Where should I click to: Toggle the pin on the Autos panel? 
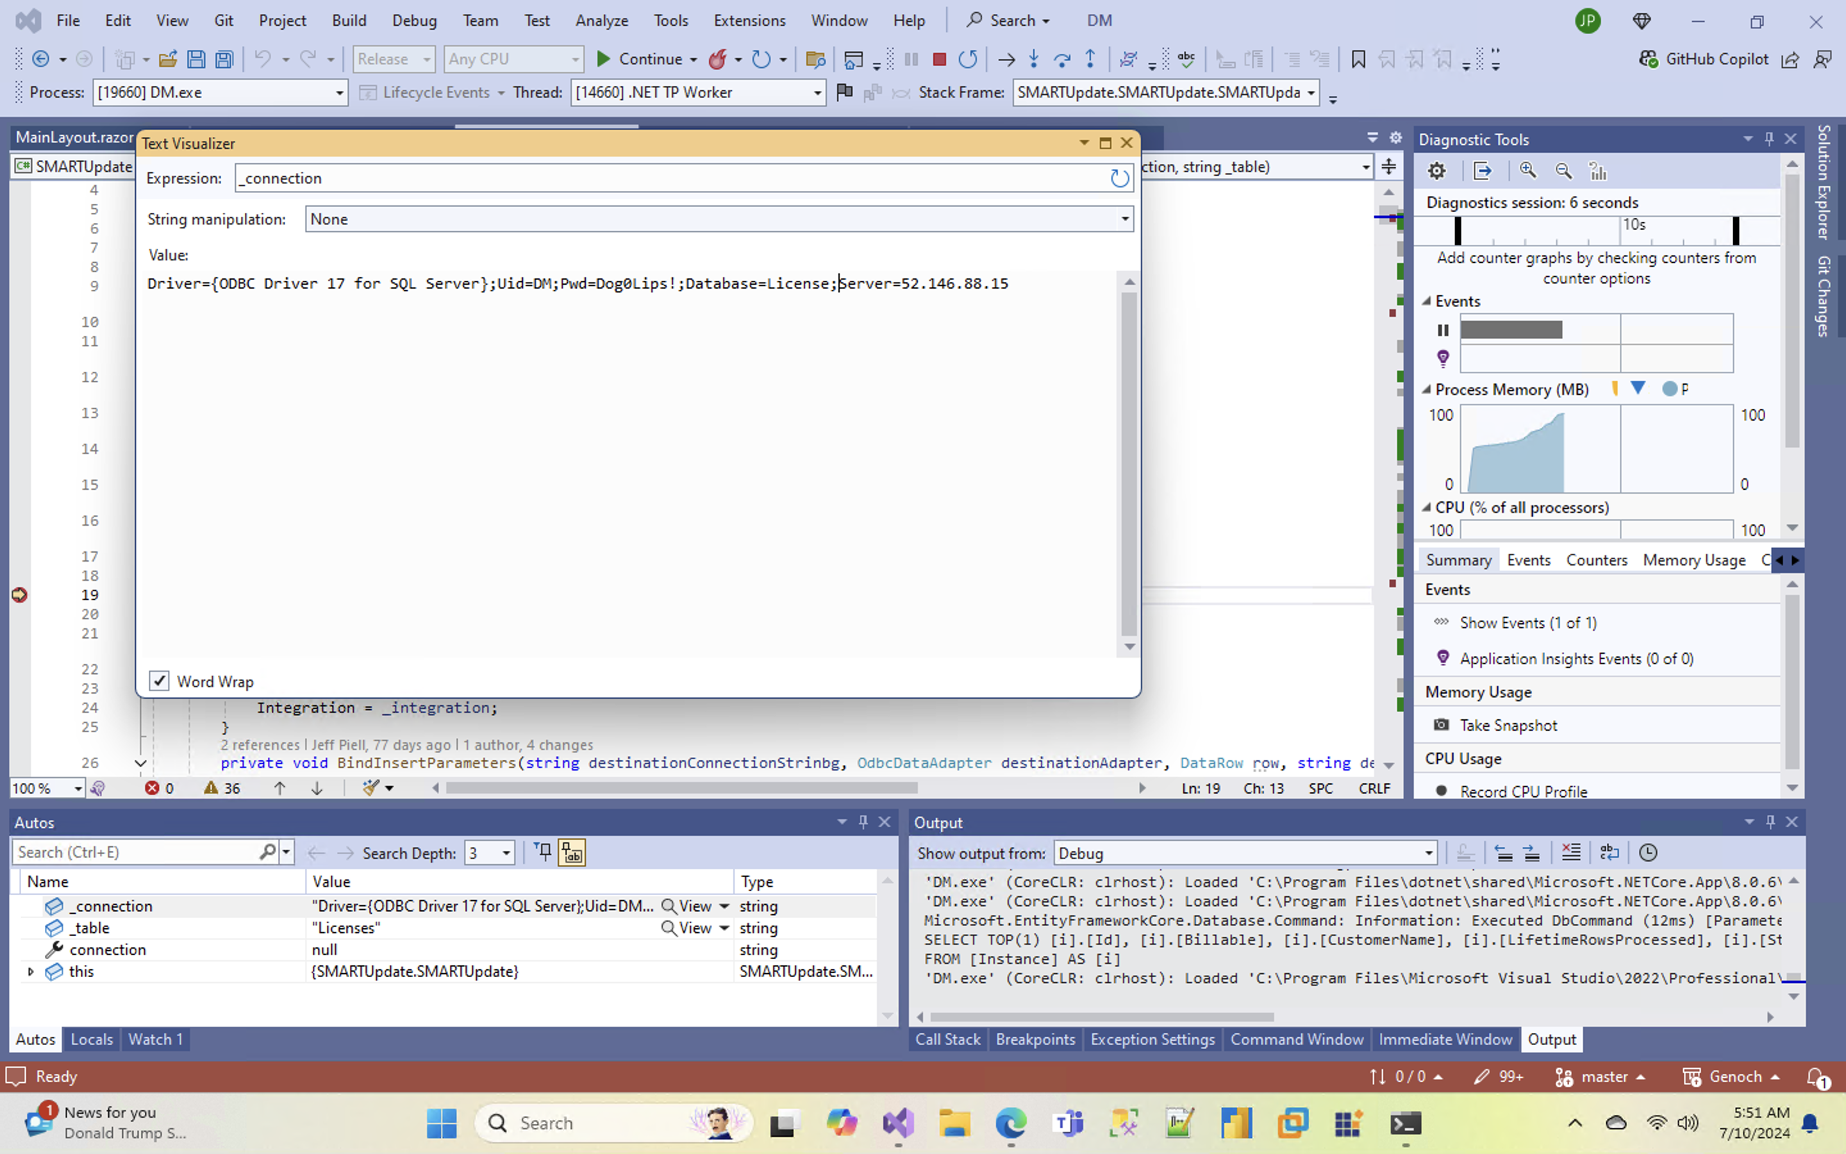[x=862, y=821]
